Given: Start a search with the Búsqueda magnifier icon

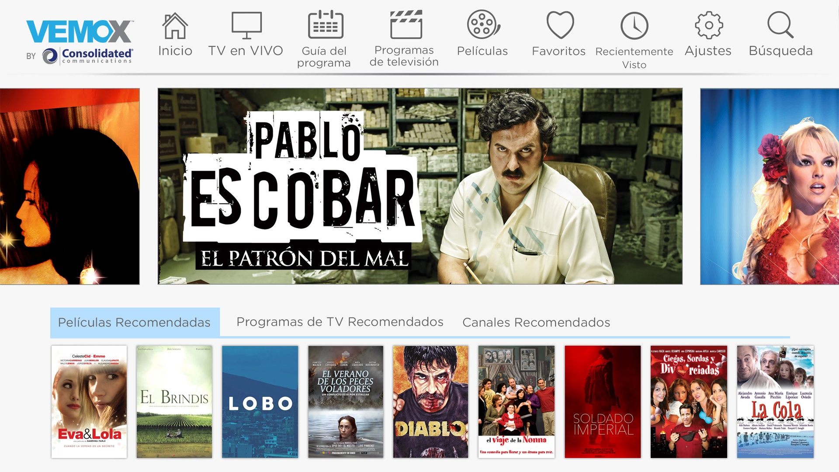Looking at the screenshot, I should [x=781, y=26].
